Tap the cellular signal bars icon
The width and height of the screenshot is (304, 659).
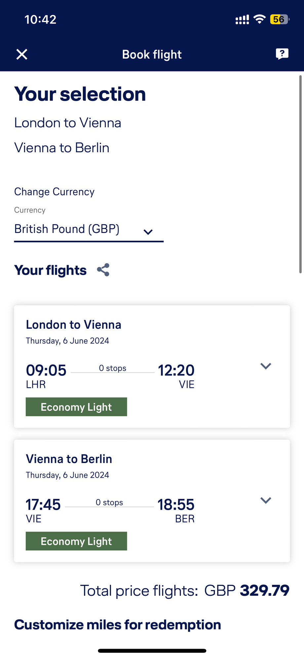(x=242, y=20)
